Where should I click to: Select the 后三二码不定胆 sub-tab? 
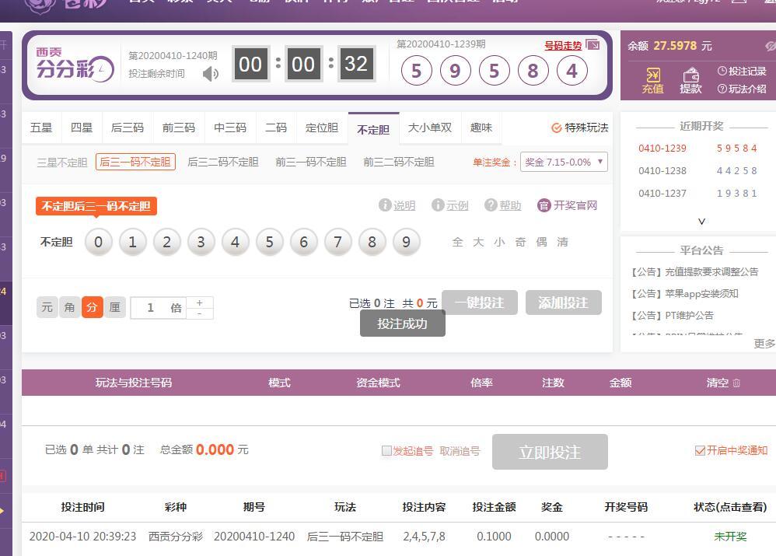223,162
